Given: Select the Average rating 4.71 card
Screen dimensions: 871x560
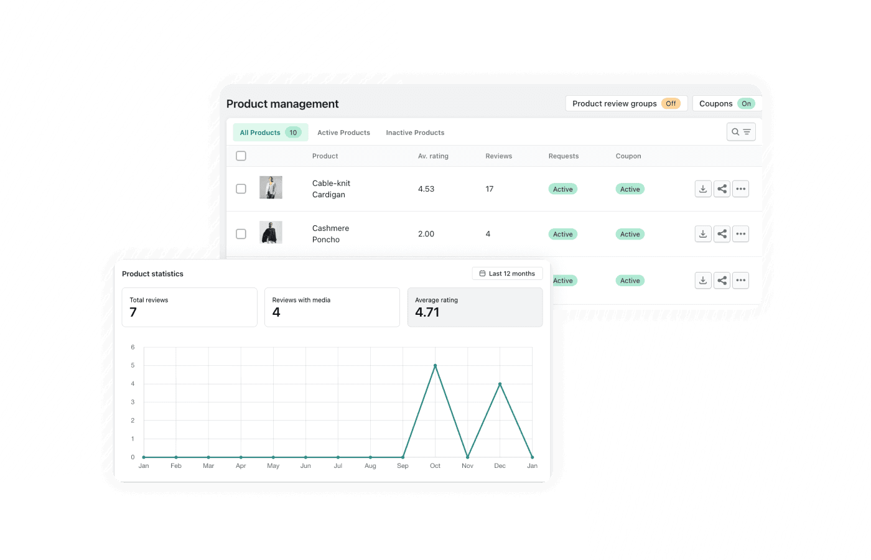Looking at the screenshot, I should point(475,307).
